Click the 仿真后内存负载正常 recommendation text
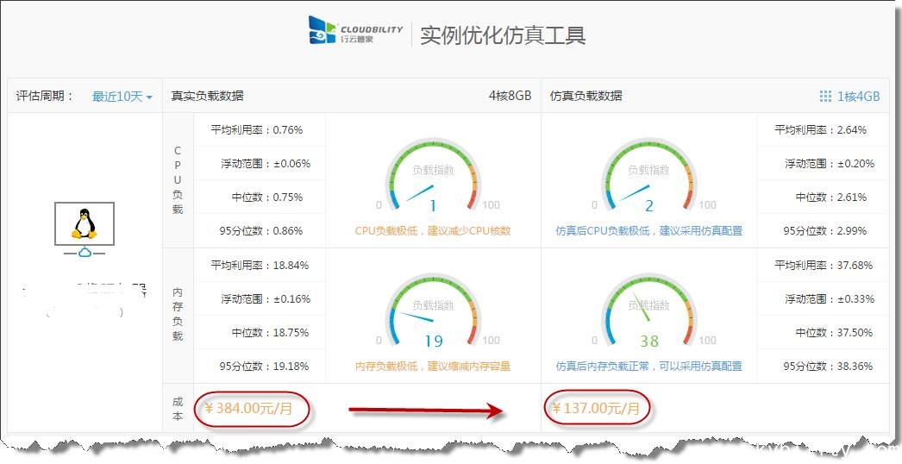The height and width of the screenshot is (464, 902). [648, 367]
